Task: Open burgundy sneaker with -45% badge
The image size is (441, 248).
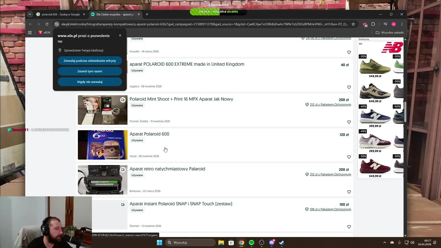Action: (x=375, y=141)
